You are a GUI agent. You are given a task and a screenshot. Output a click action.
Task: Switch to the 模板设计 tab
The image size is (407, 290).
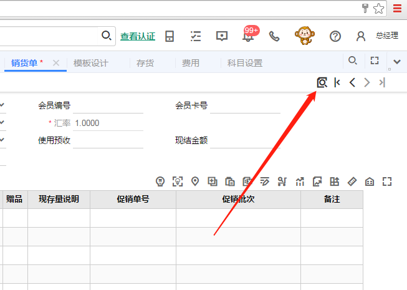pyautogui.click(x=91, y=63)
